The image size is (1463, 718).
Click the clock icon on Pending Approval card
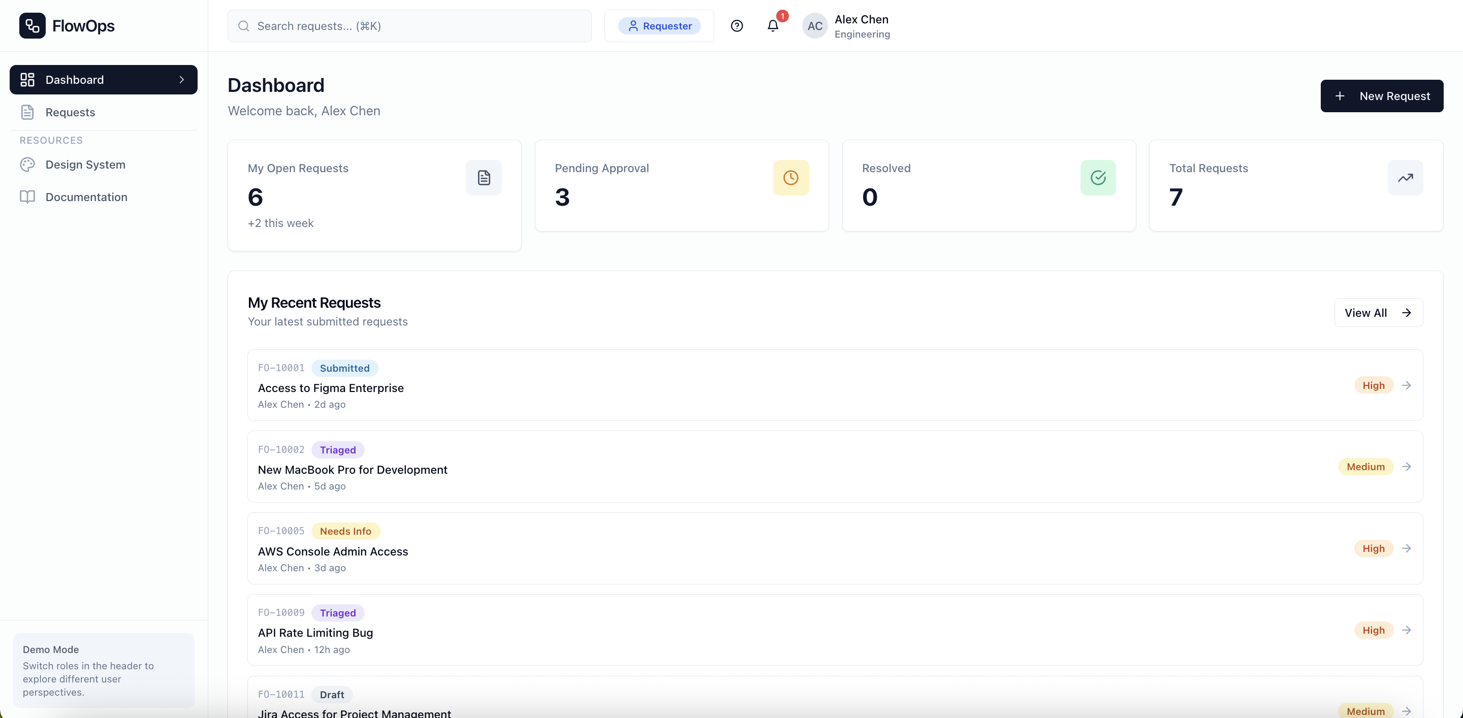tap(790, 178)
